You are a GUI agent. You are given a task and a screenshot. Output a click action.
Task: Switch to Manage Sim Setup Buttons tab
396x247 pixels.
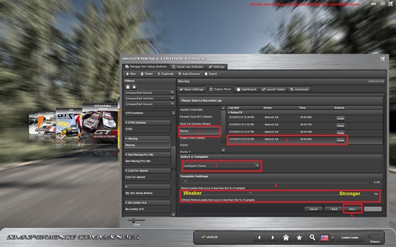tap(145, 67)
